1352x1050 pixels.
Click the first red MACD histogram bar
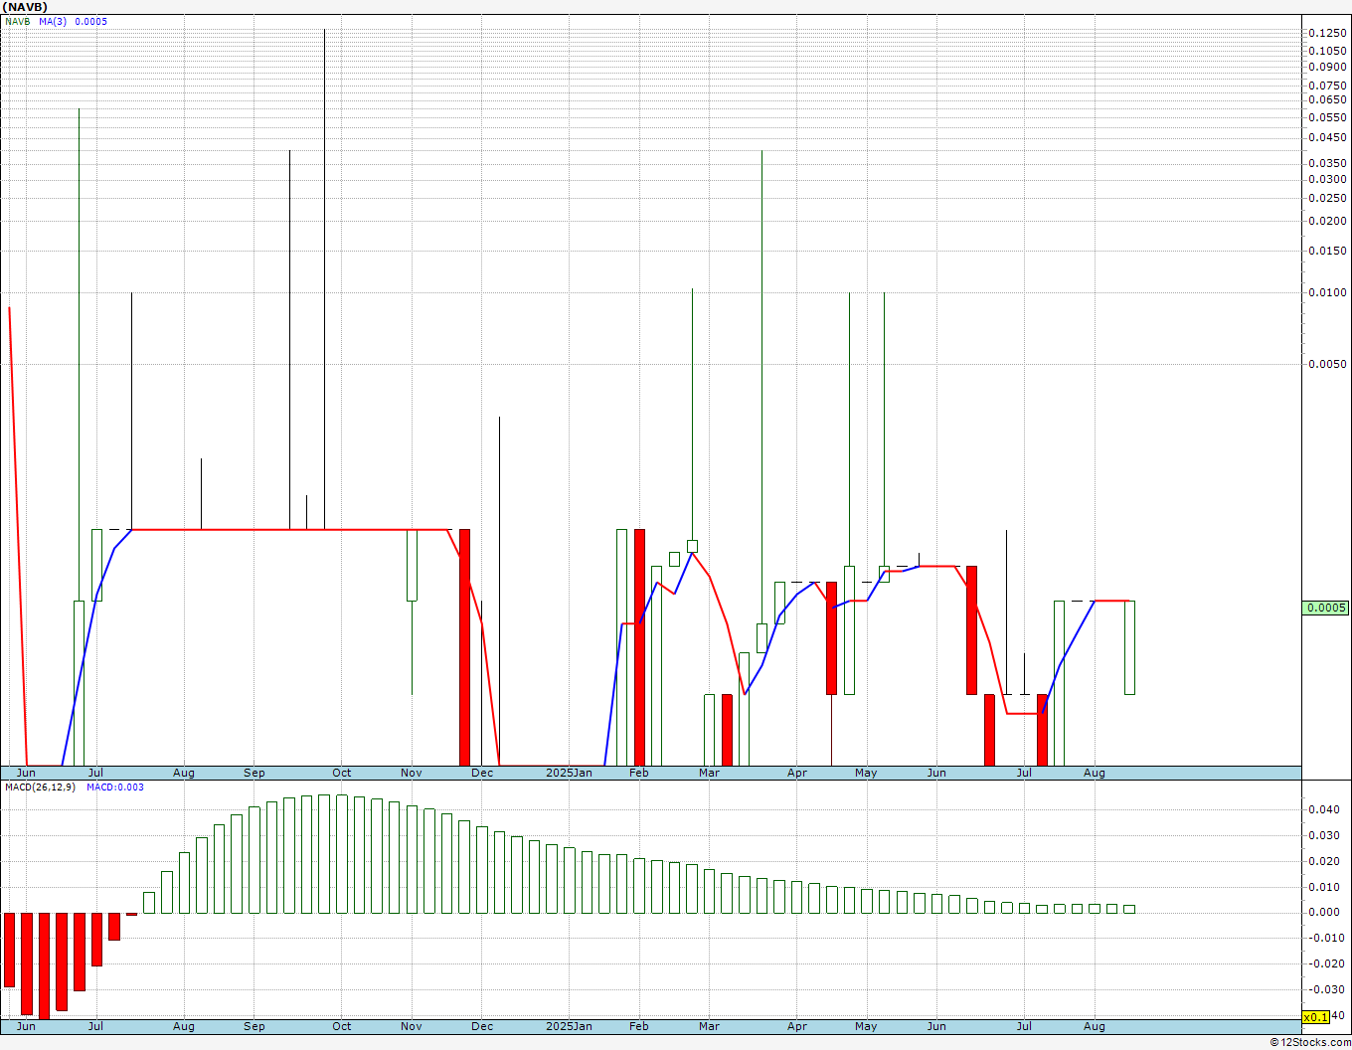pyautogui.click(x=9, y=950)
